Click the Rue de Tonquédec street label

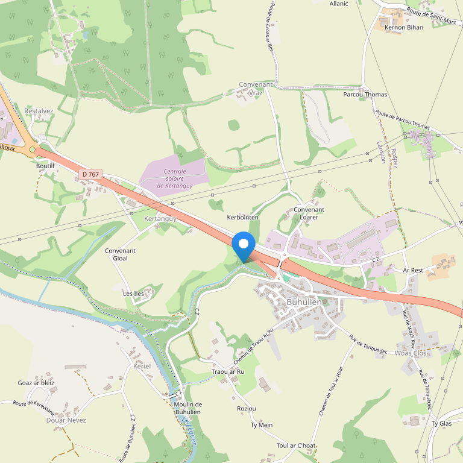(x=368, y=344)
